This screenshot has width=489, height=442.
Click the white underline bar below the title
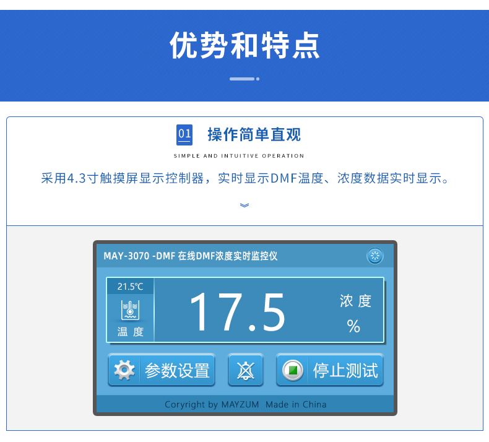point(241,79)
